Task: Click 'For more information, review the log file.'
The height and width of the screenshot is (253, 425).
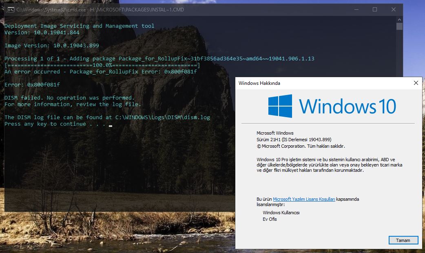Action: (73, 104)
